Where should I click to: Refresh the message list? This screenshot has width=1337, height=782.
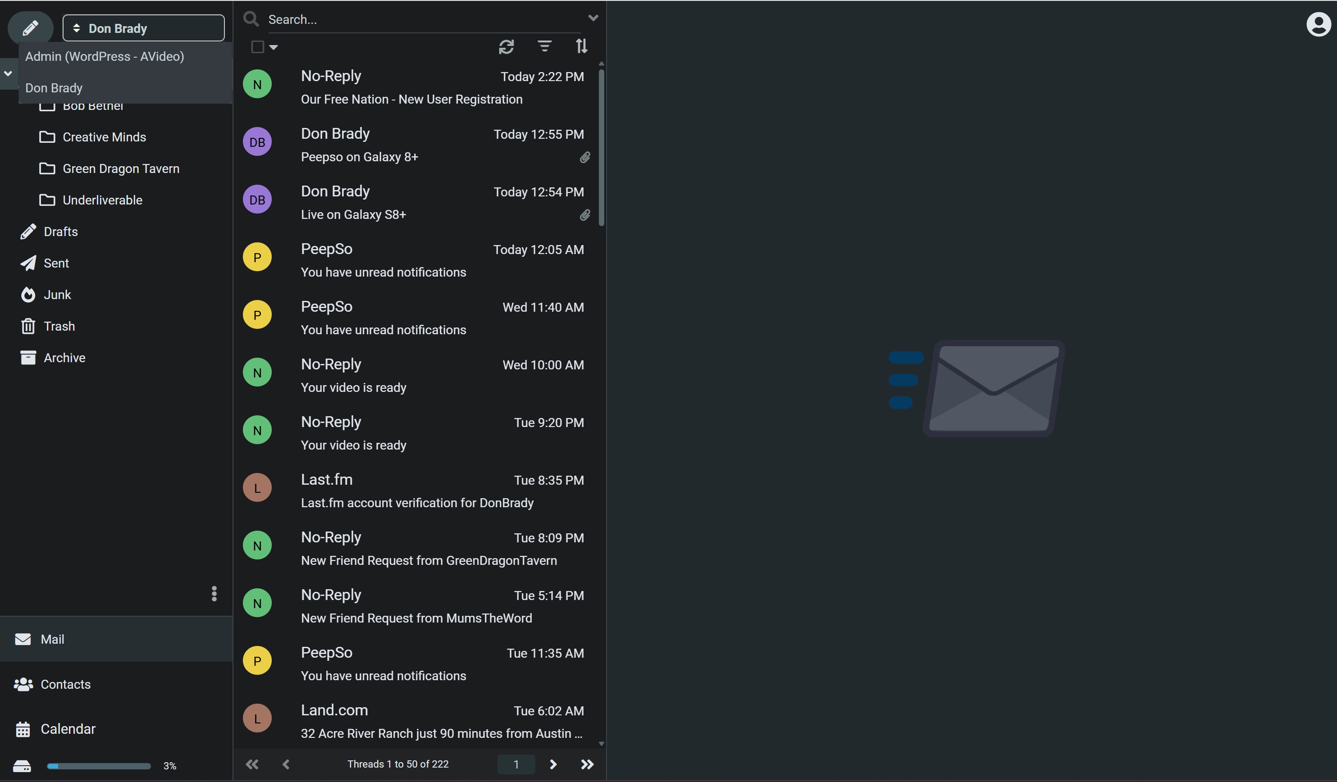click(506, 47)
